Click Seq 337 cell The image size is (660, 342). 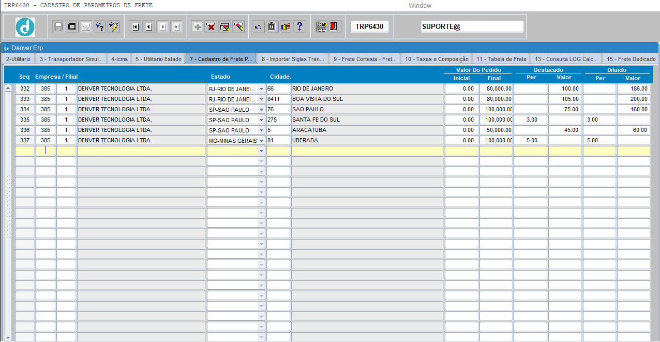click(25, 140)
